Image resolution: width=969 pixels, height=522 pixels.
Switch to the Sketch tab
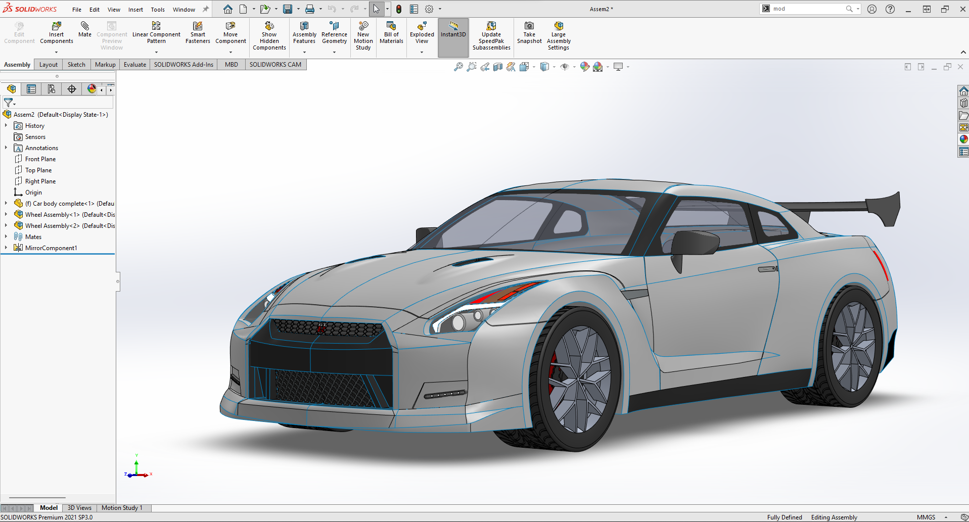76,65
